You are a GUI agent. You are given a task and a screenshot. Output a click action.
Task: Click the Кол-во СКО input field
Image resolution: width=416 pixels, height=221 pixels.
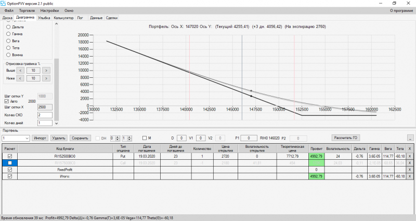click(45, 115)
